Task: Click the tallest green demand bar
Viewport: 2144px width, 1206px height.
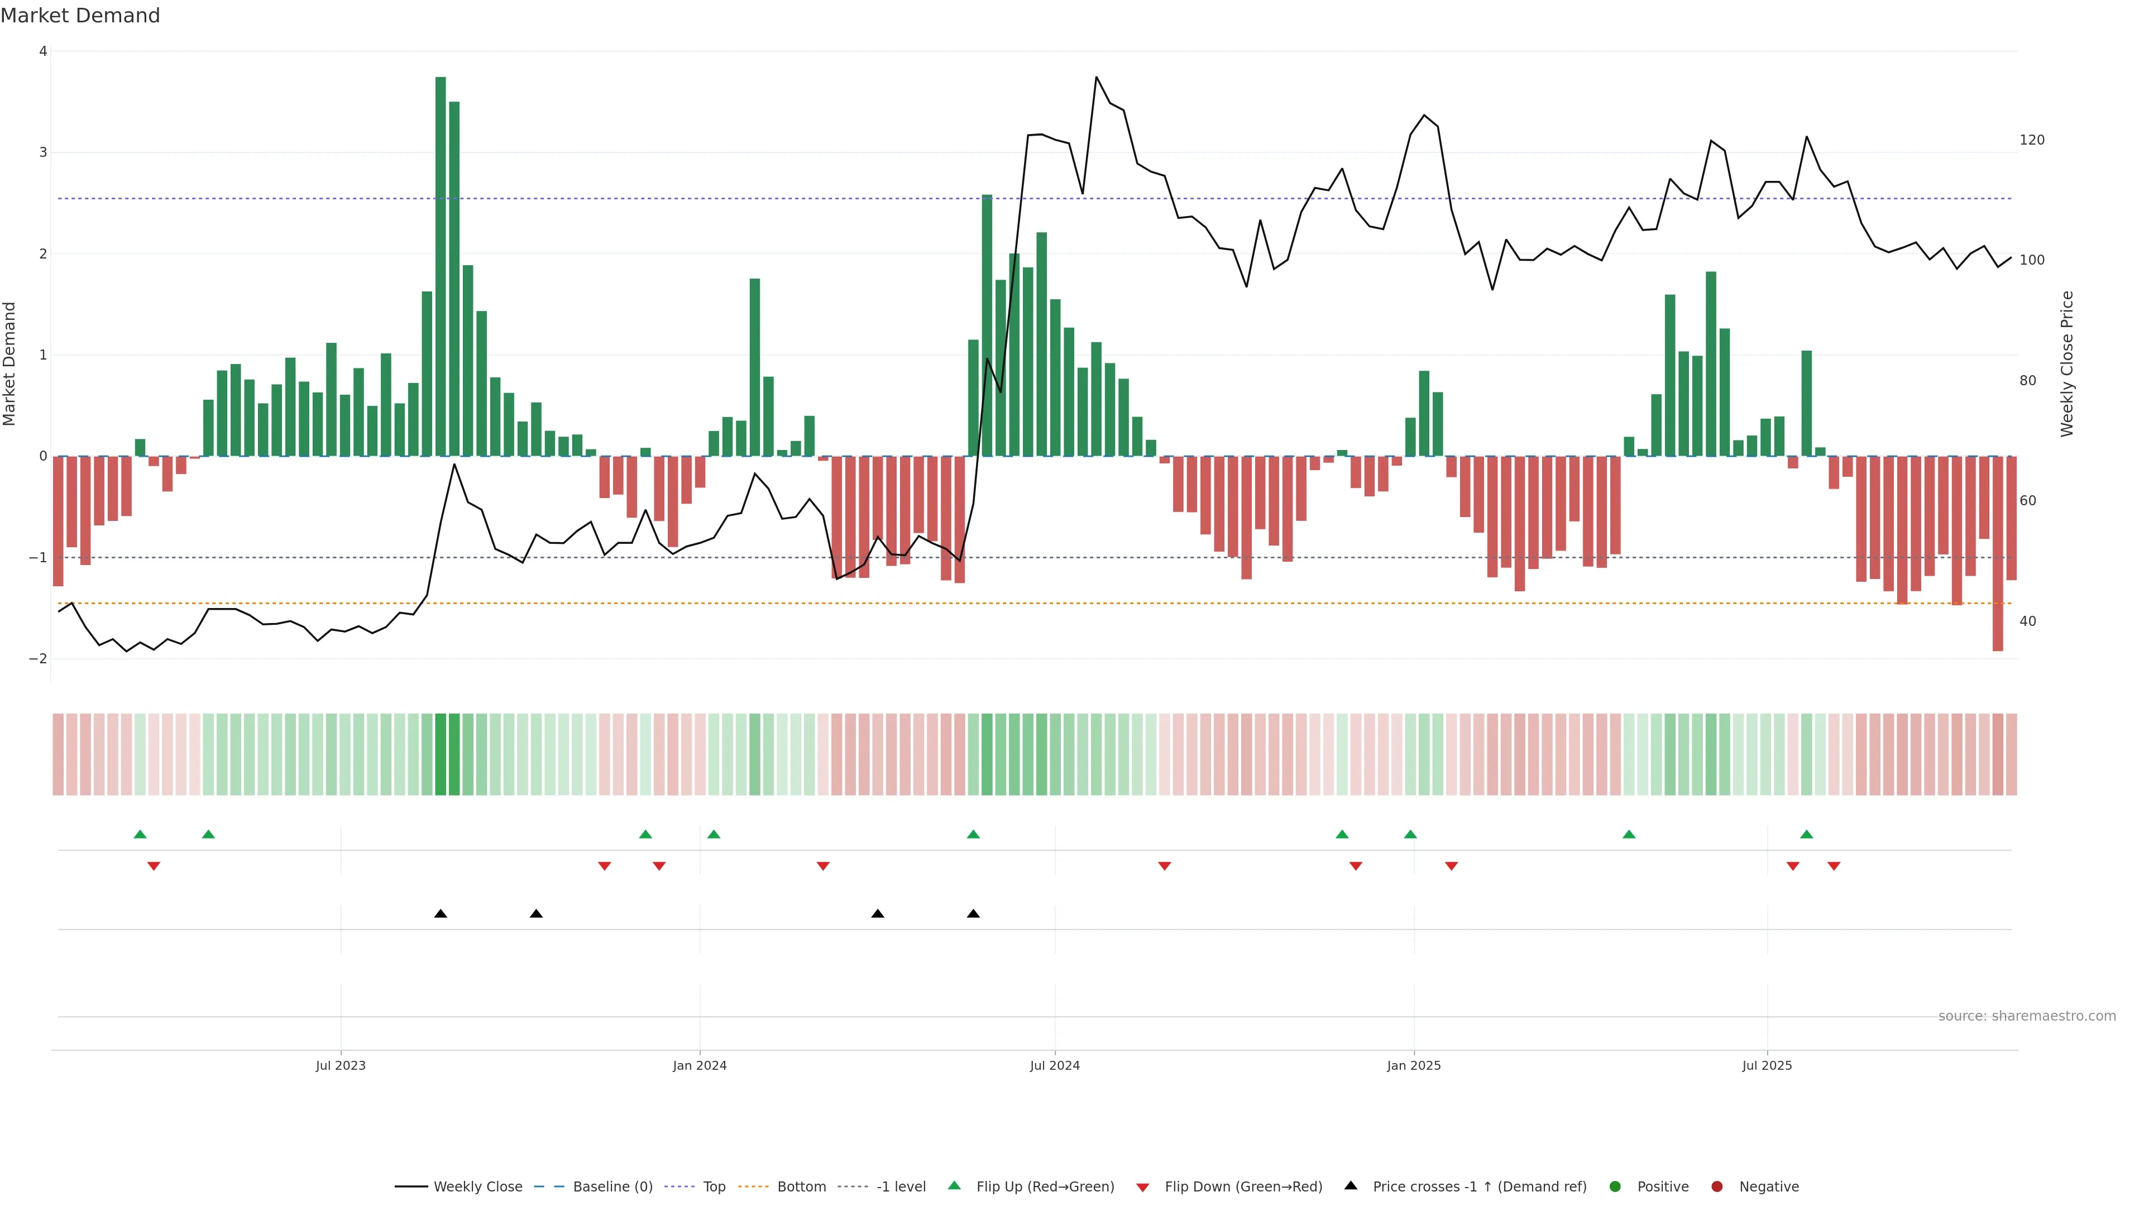Action: point(441,266)
